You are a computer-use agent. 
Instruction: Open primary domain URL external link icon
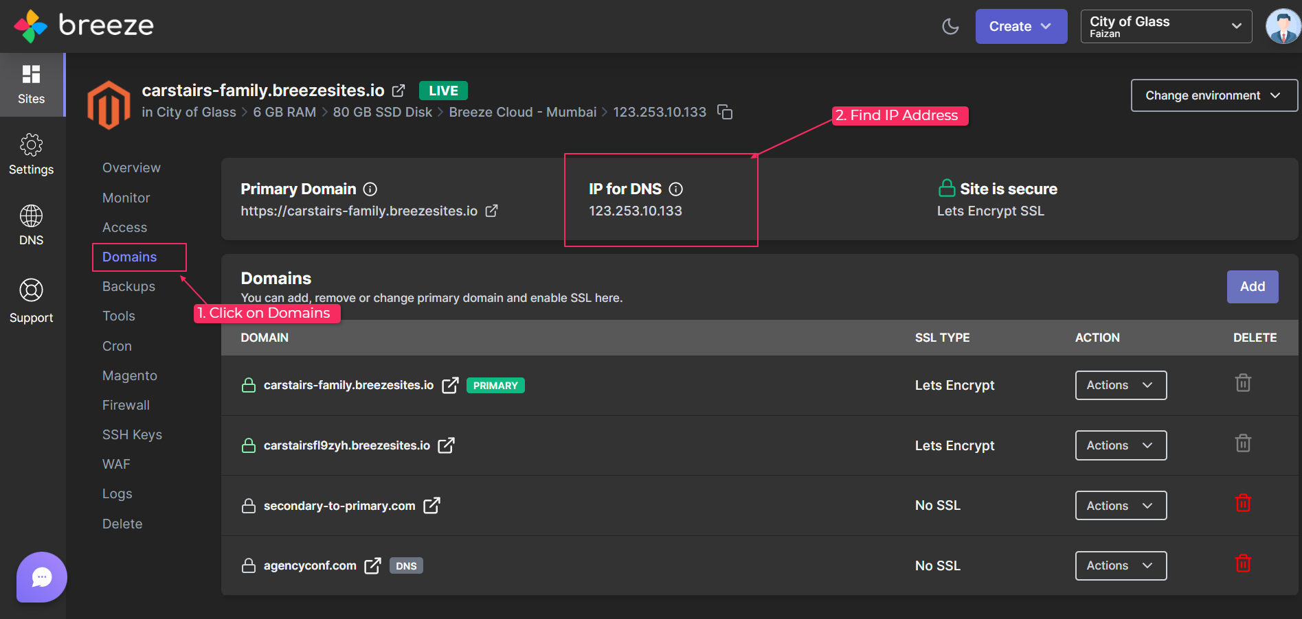(492, 211)
